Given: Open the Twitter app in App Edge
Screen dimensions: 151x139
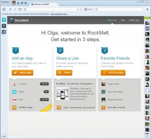Looking at the screenshot, I should click(x=4, y=20).
